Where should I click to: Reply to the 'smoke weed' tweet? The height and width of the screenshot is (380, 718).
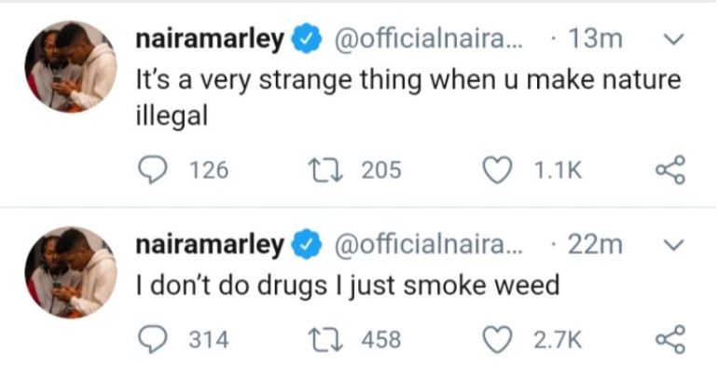(x=152, y=340)
